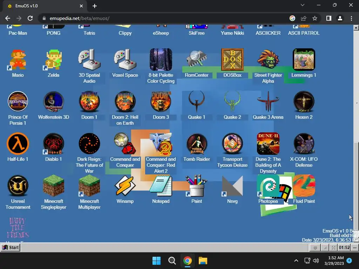
Task: Open the Notepad icon
Action: click(161, 186)
